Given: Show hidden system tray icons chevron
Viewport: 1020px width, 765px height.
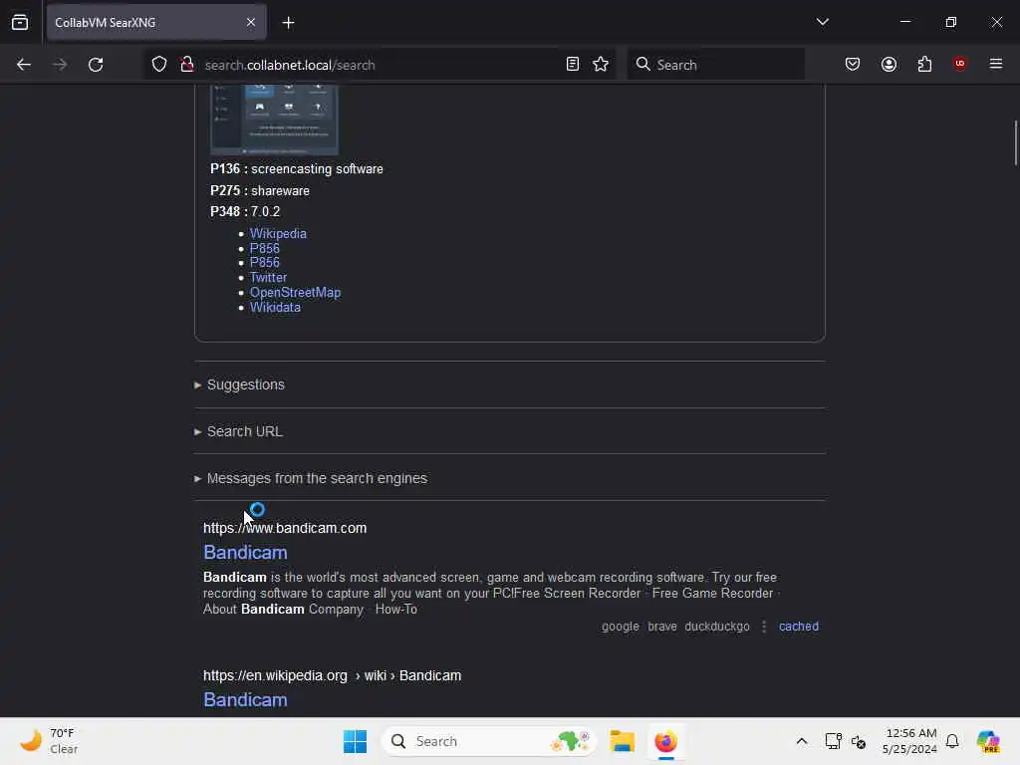Looking at the screenshot, I should tap(802, 741).
